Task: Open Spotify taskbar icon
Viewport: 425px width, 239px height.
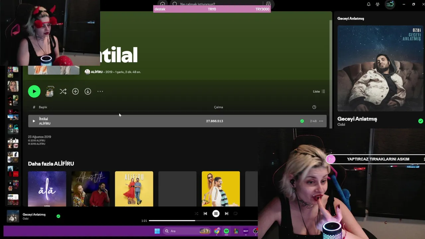Action: coord(226,231)
